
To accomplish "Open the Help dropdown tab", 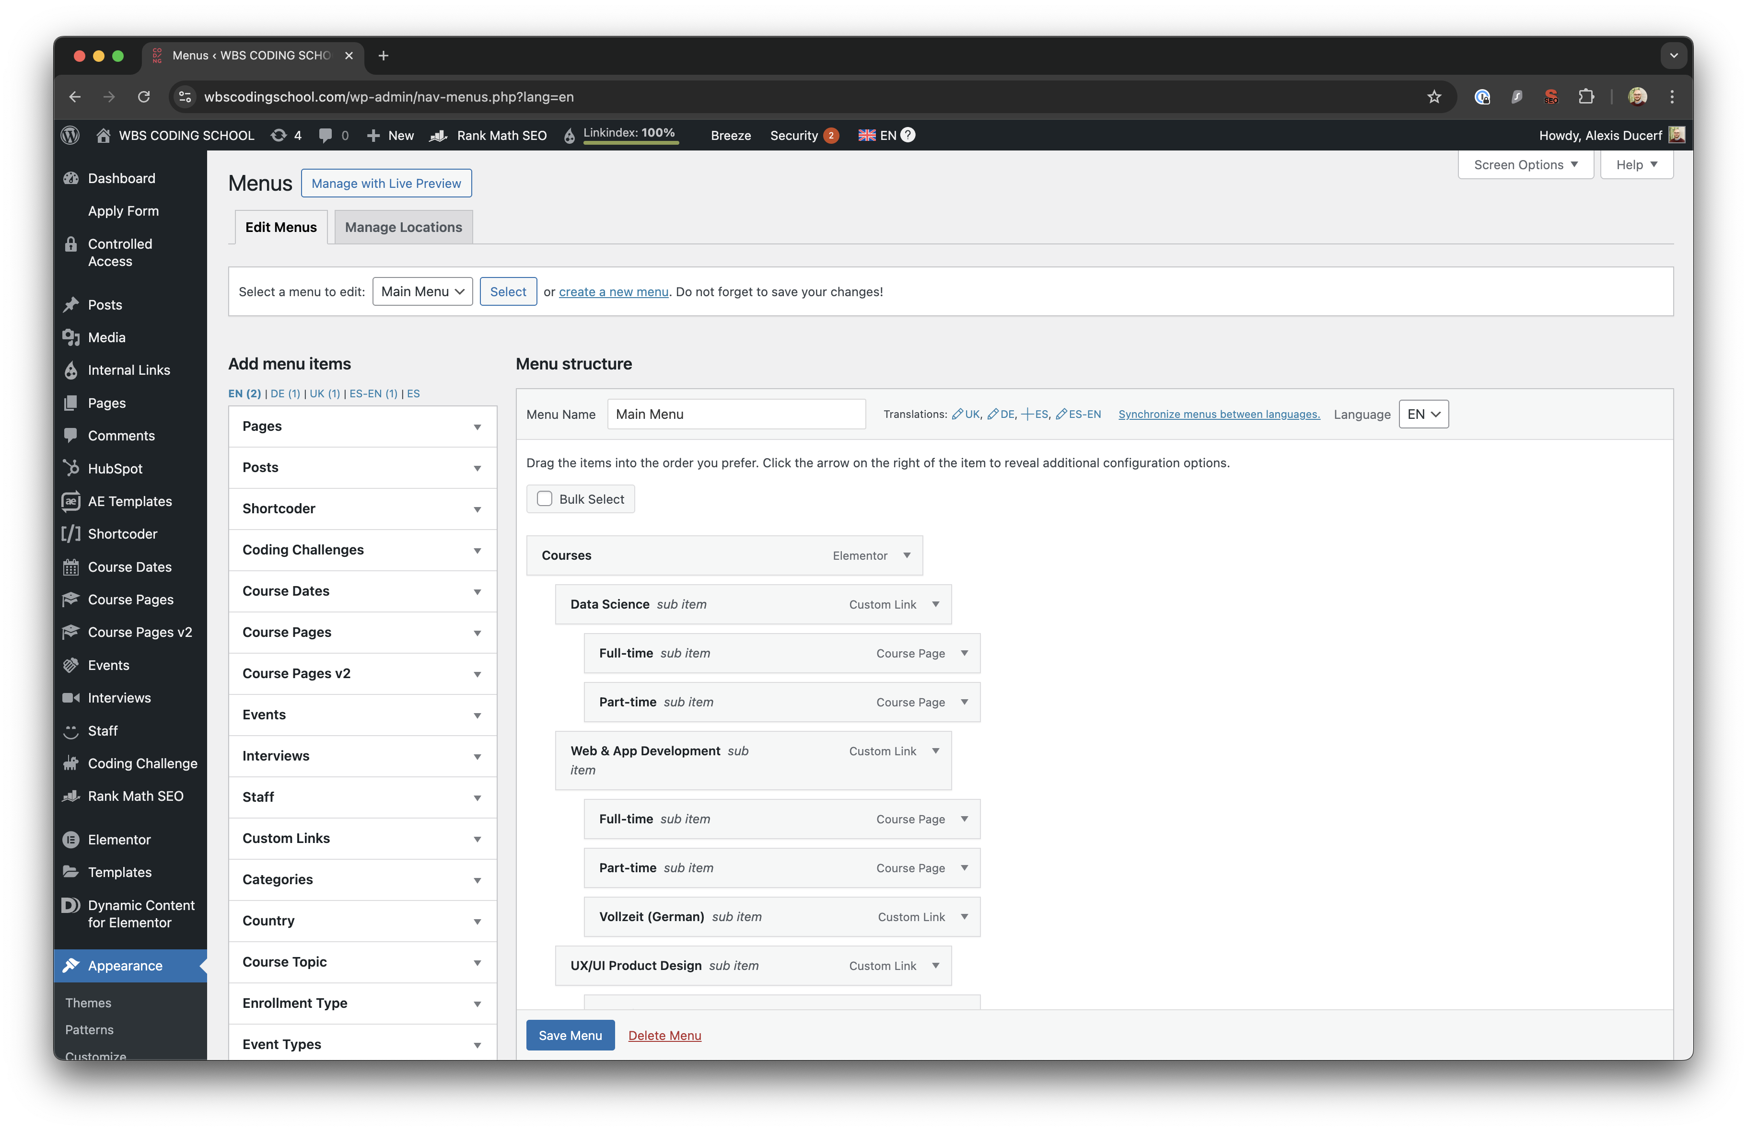I will tap(1636, 164).
